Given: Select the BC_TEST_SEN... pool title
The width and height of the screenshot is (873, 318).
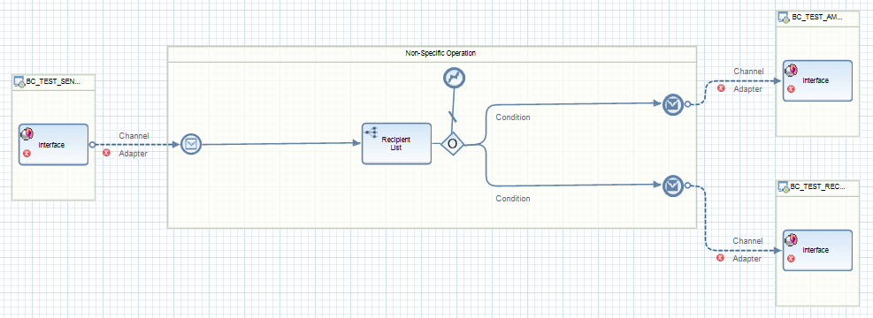Looking at the screenshot, I should tap(53, 82).
